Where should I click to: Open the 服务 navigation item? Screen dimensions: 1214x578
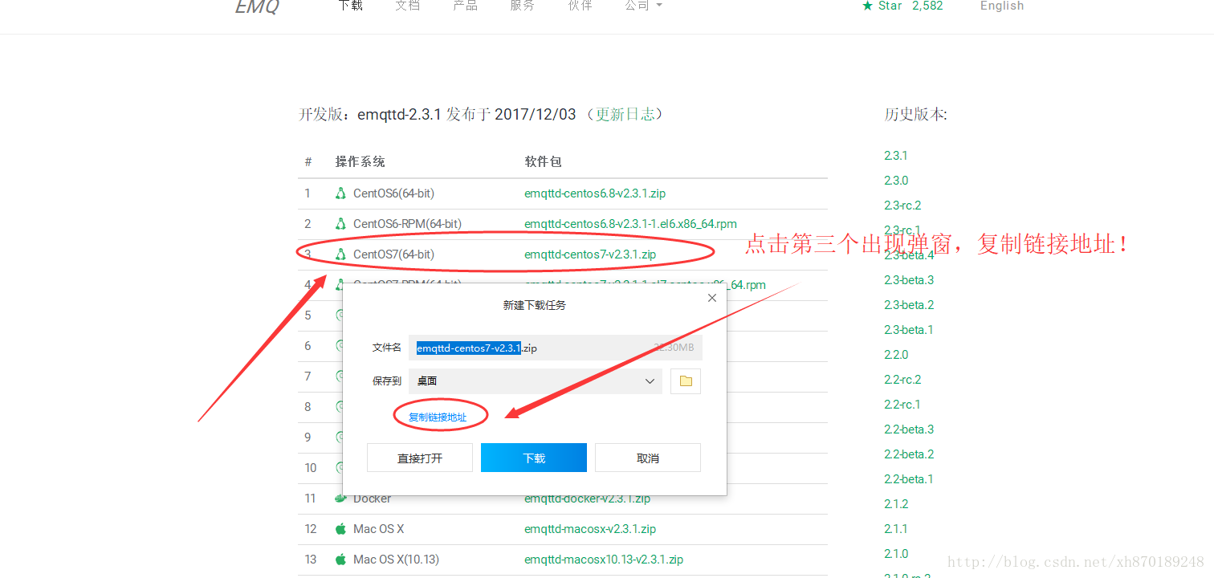[522, 6]
